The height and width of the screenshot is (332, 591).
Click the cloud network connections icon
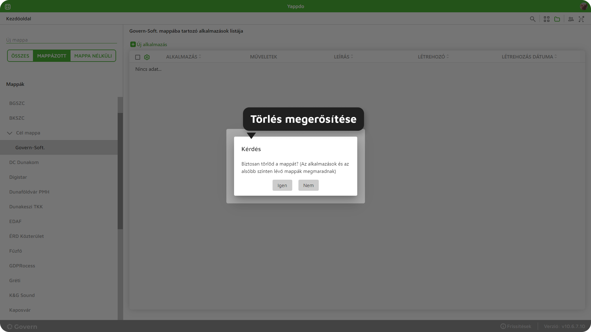click(x=581, y=19)
